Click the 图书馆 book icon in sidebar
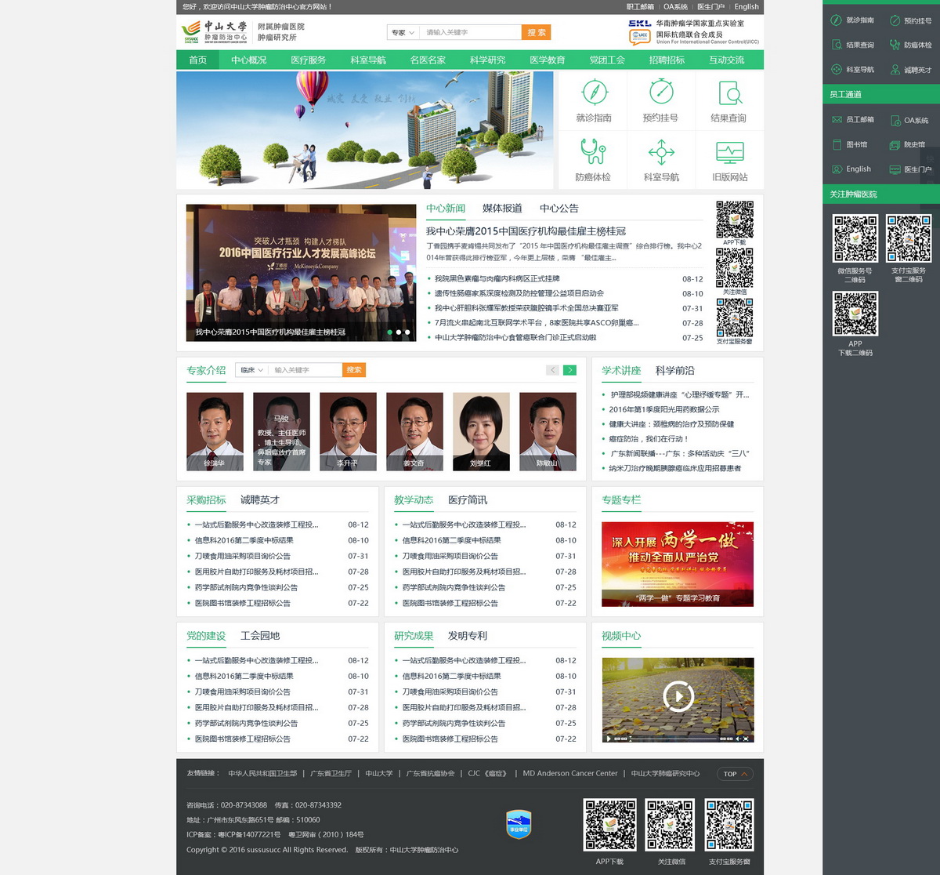 [837, 144]
